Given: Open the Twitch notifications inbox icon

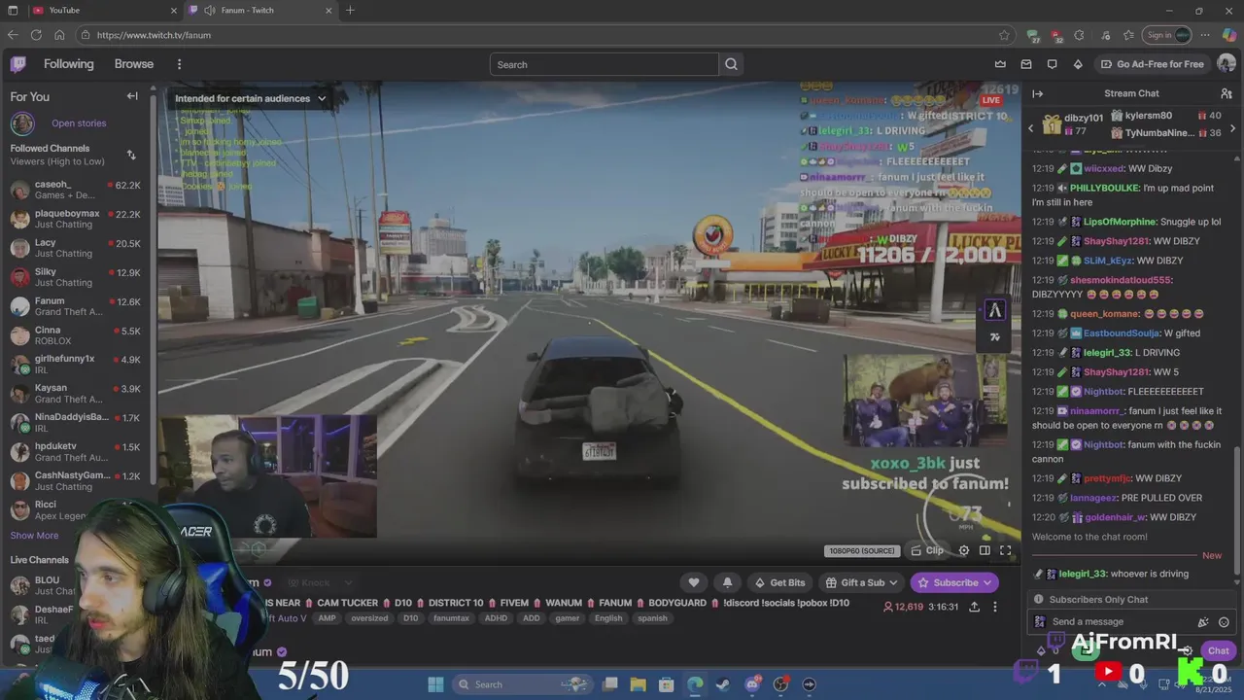Looking at the screenshot, I should (1026, 64).
